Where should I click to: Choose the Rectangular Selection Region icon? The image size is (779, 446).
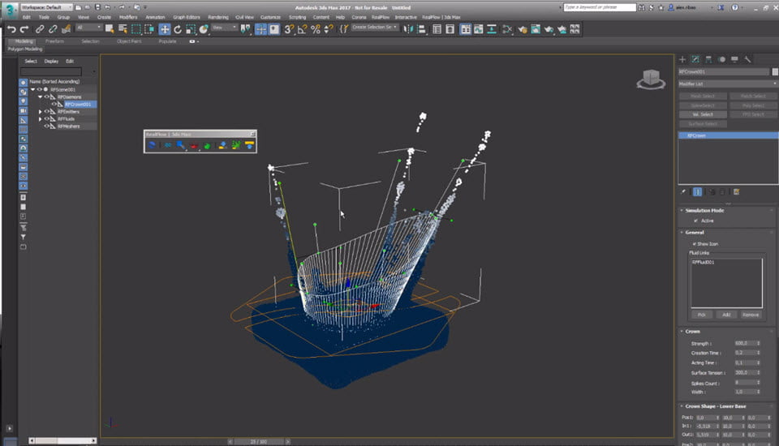click(x=136, y=29)
